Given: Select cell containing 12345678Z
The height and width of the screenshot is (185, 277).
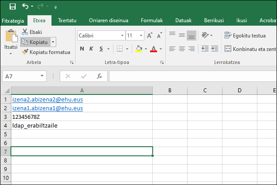Looking at the screenshot, I should tap(82, 117).
